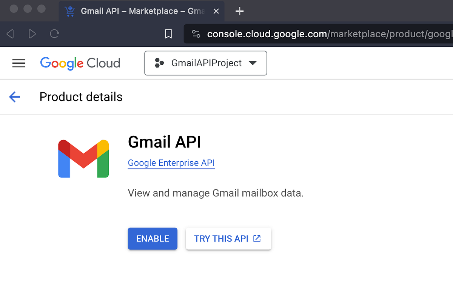
Task: Click Try This API
Action: [x=223, y=239]
